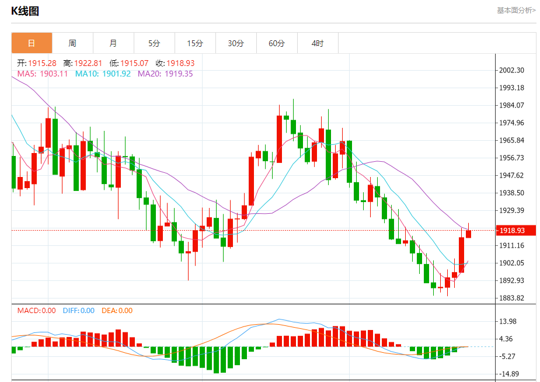Screen dimensions: 540x382
Task: Click the DEA:0.00 indicator label
Action: point(117,310)
